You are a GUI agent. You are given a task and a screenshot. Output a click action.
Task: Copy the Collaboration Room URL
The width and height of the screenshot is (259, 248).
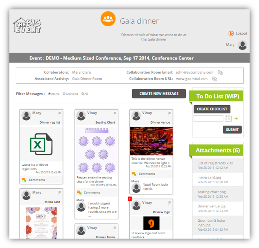pyautogui.click(x=215, y=79)
